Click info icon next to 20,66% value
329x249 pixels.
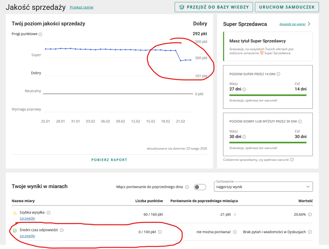pyautogui.click(x=310, y=214)
